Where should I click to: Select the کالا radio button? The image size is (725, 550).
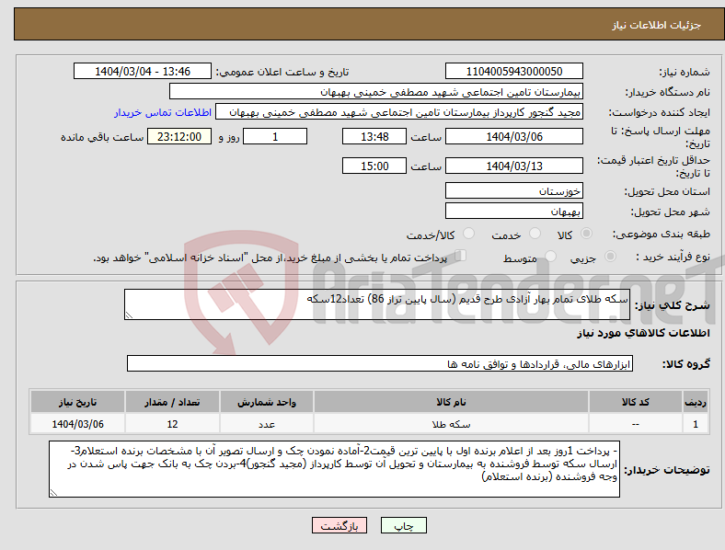pos(586,234)
